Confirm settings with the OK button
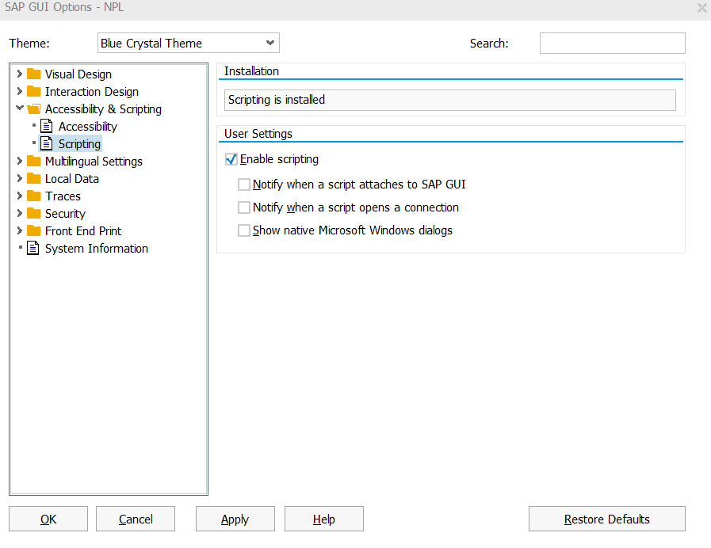The height and width of the screenshot is (548, 711). 48,519
